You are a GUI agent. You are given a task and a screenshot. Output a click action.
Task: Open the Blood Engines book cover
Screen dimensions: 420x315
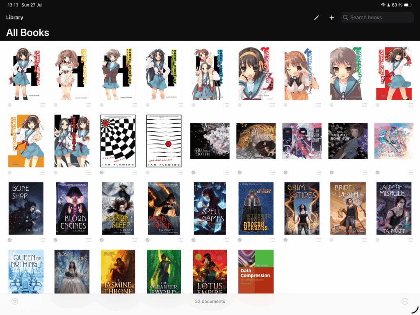point(72,208)
